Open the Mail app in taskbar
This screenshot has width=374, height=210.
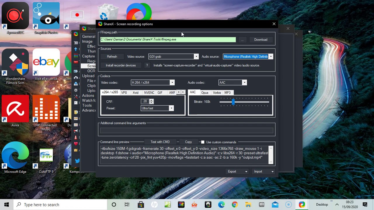275,205
